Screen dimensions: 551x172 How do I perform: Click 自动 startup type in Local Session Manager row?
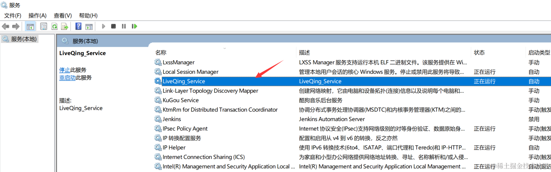point(534,72)
